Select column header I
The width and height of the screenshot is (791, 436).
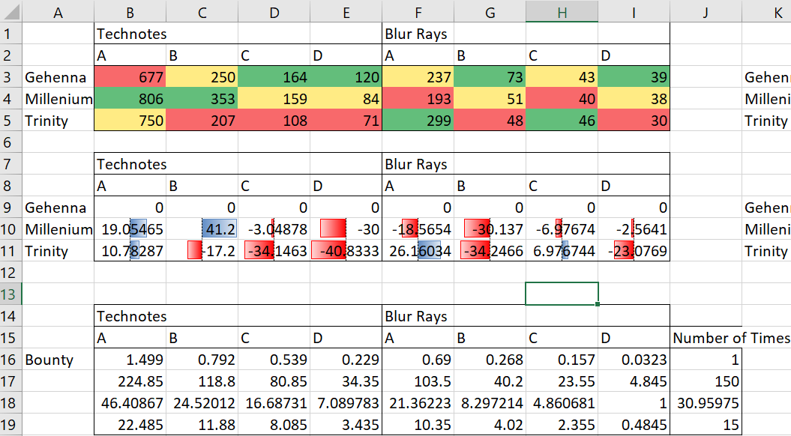tap(634, 11)
